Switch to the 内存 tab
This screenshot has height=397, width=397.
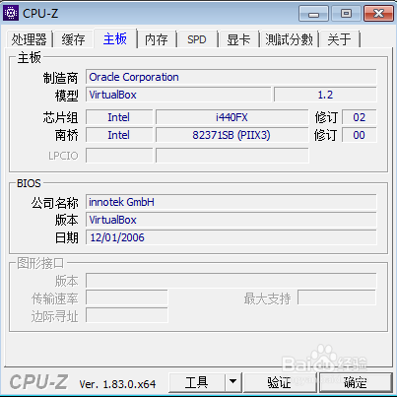(x=157, y=39)
